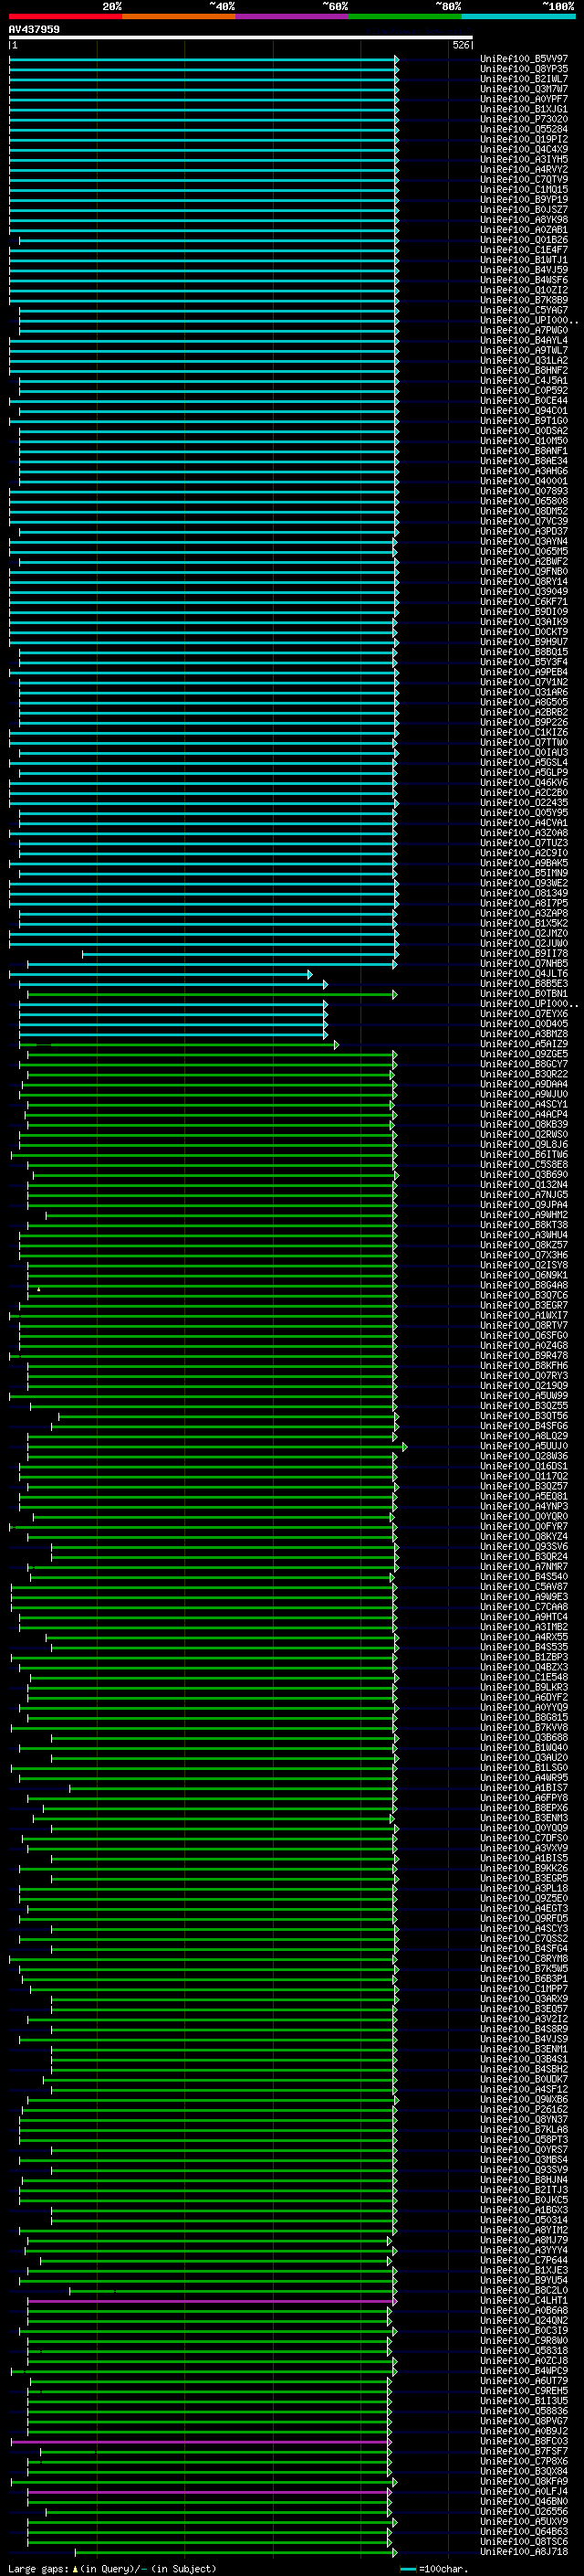Select label UniRef100_Q01B26
The image size is (584, 2576).
click(524, 240)
